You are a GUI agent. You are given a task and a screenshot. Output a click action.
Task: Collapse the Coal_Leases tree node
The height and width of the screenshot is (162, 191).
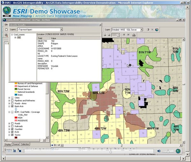click(x=12, y=35)
